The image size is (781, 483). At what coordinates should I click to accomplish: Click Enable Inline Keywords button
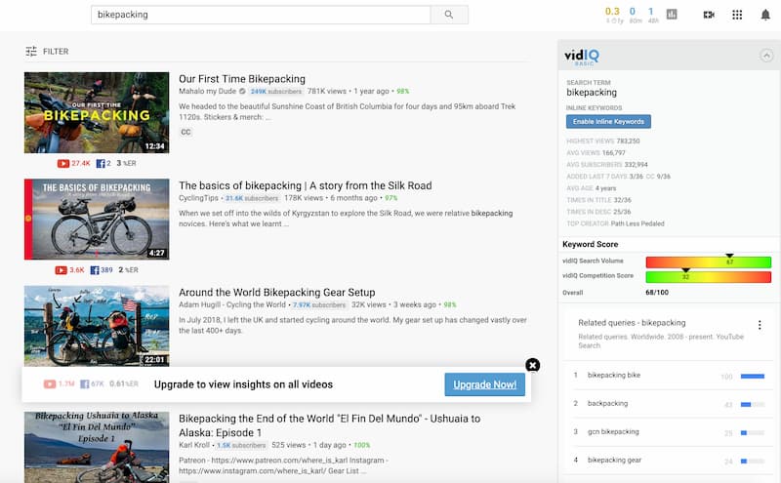pyautogui.click(x=608, y=122)
